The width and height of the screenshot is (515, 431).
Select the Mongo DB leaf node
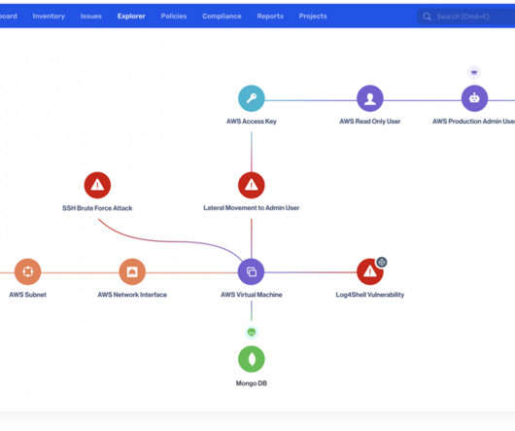[252, 359]
